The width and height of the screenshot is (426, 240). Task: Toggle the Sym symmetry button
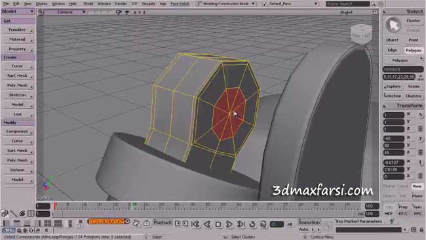(417, 207)
